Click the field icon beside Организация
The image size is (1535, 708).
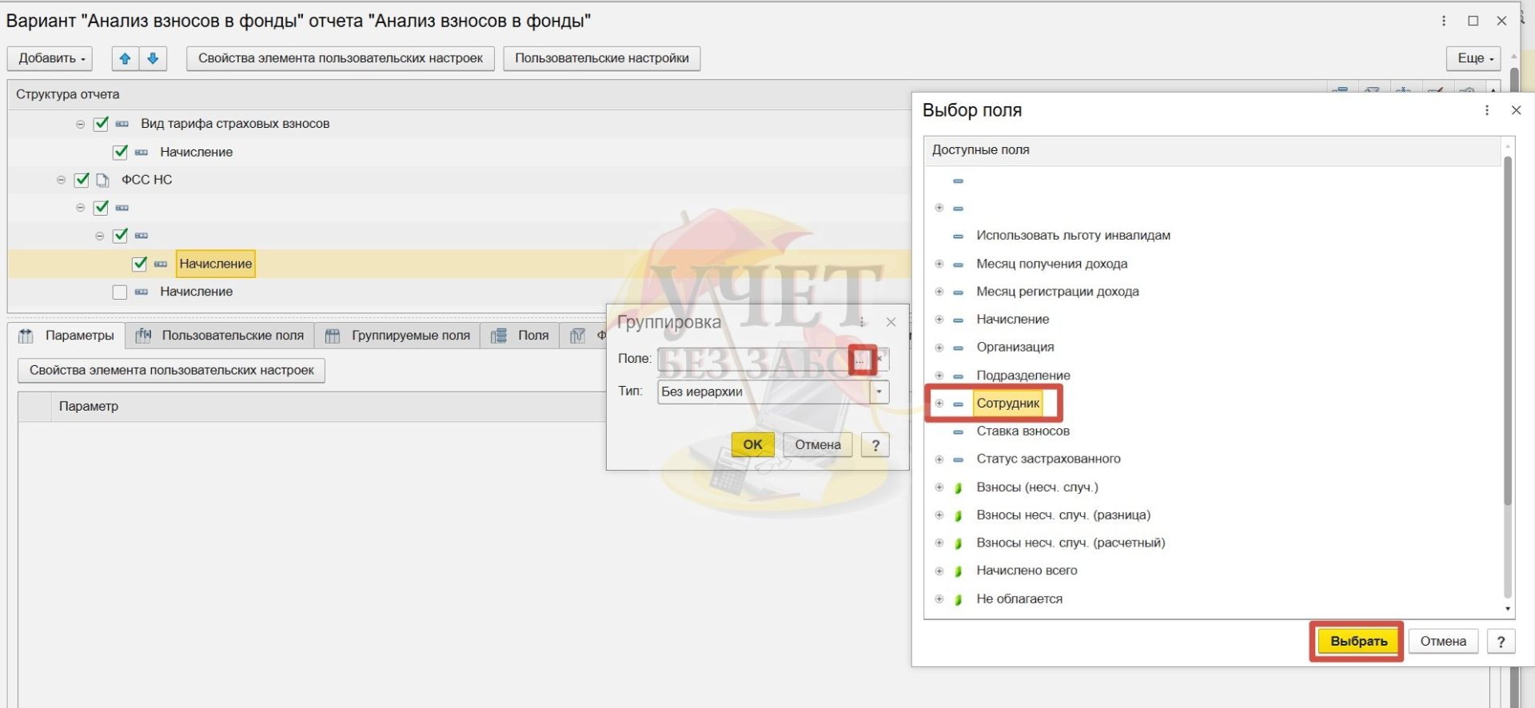958,348
